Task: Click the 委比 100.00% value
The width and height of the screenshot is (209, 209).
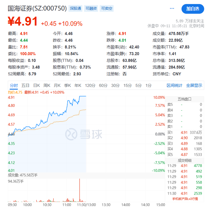Action: pos(28,54)
